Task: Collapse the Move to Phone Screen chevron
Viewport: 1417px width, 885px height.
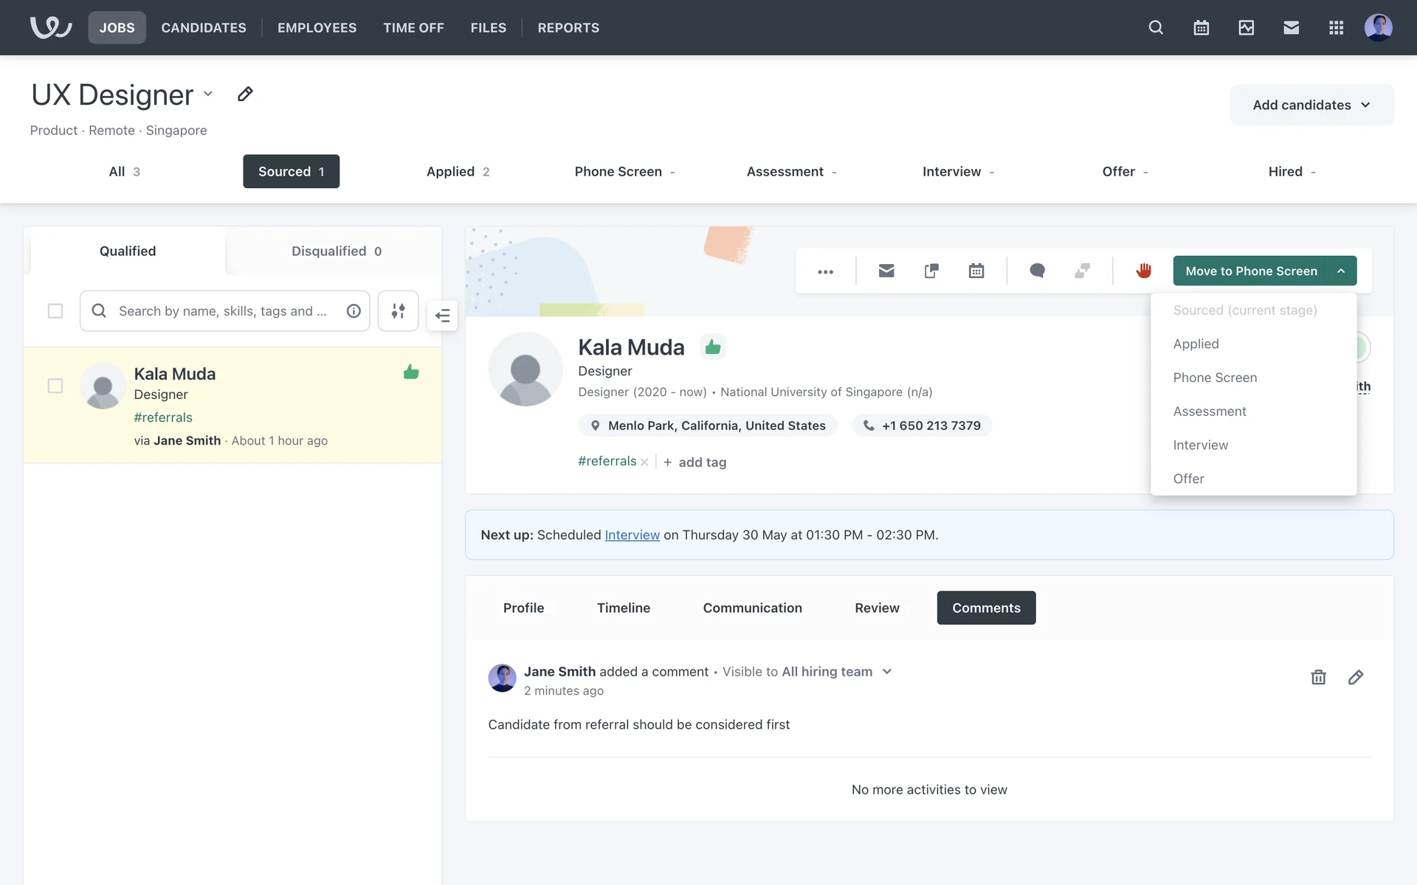Action: click(1341, 271)
